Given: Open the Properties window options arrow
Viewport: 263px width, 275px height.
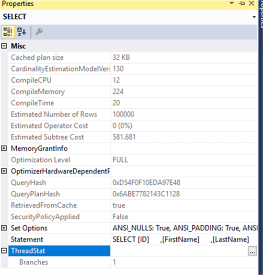Looking at the screenshot, I should pyautogui.click(x=232, y=3).
